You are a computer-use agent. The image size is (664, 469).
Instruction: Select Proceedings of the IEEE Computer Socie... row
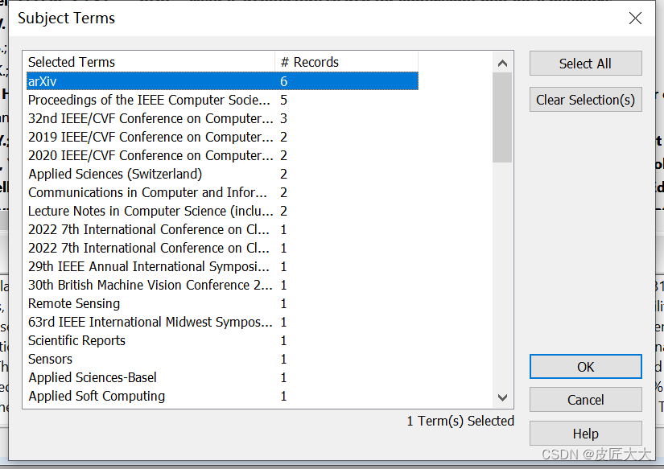coord(222,100)
